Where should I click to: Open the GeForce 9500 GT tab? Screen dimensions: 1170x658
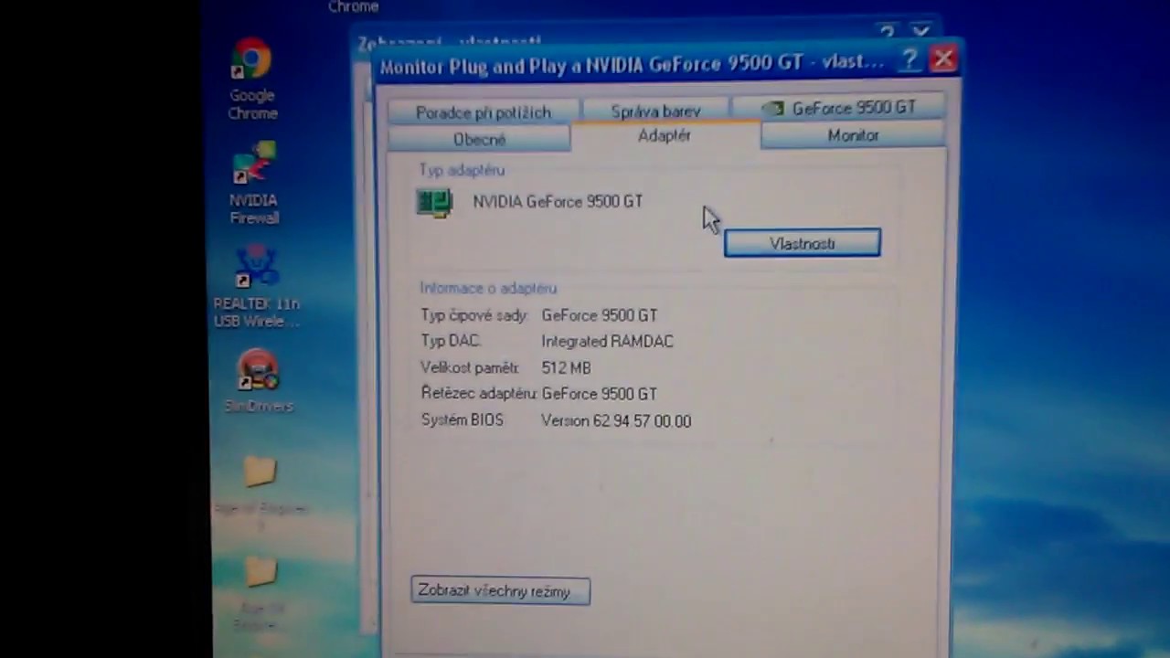pos(839,108)
